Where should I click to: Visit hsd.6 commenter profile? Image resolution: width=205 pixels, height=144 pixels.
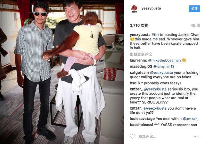tap(135, 83)
